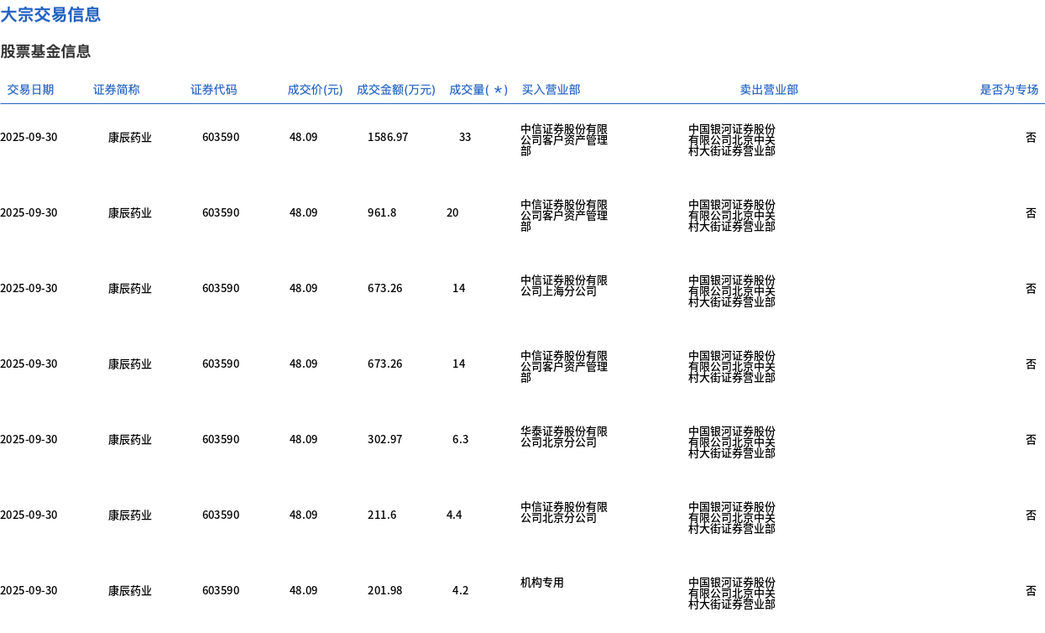Click buyer 华泰证券股份有限公司北京分公司
The height and width of the screenshot is (633, 1045).
coord(564,437)
